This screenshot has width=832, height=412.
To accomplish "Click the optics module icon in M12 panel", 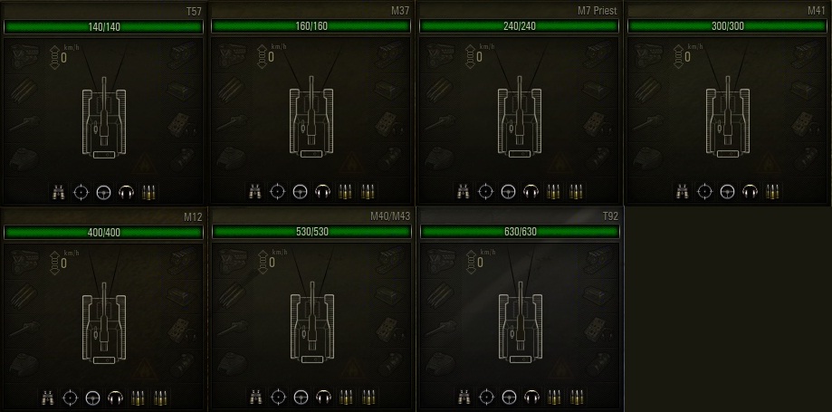I will [x=181, y=365].
